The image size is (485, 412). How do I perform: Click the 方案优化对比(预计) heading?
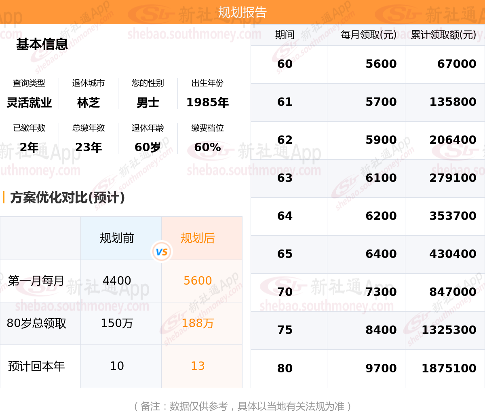pyautogui.click(x=67, y=197)
